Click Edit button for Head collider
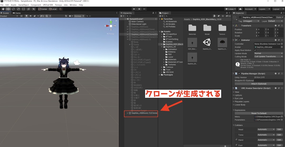Image resolution: width=285 pixels, height=147 pixels. click(x=279, y=129)
